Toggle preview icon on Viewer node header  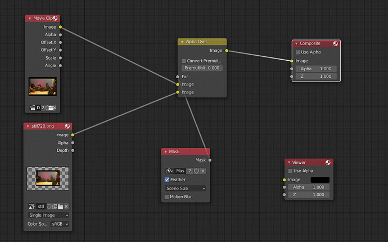(x=328, y=163)
